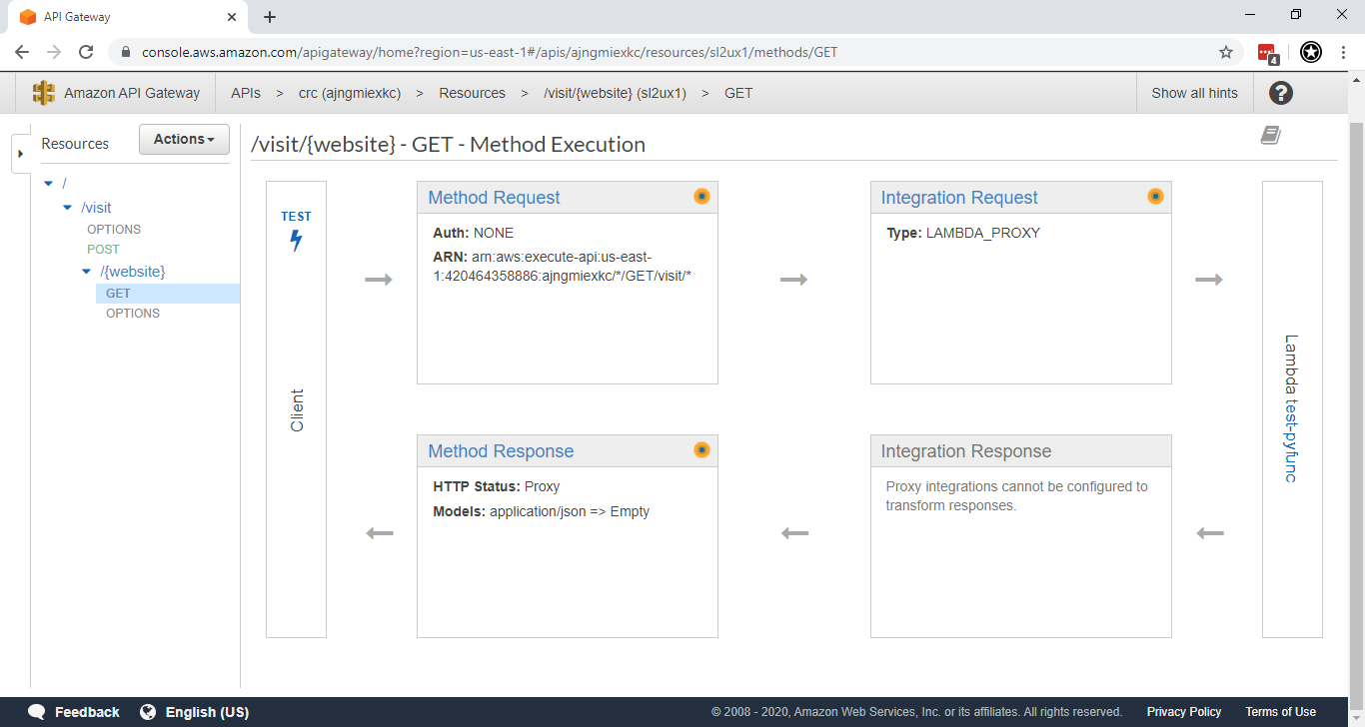Open the Actions dropdown menu
Viewport: 1365px width, 727px height.
pos(184,140)
